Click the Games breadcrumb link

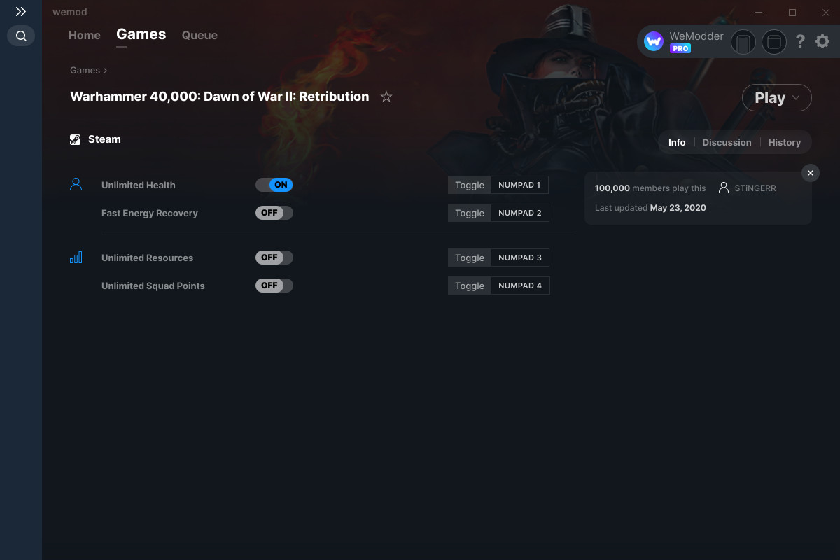pyautogui.click(x=85, y=70)
